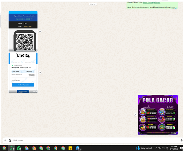Open the POLA GACOR image

pos(158,115)
